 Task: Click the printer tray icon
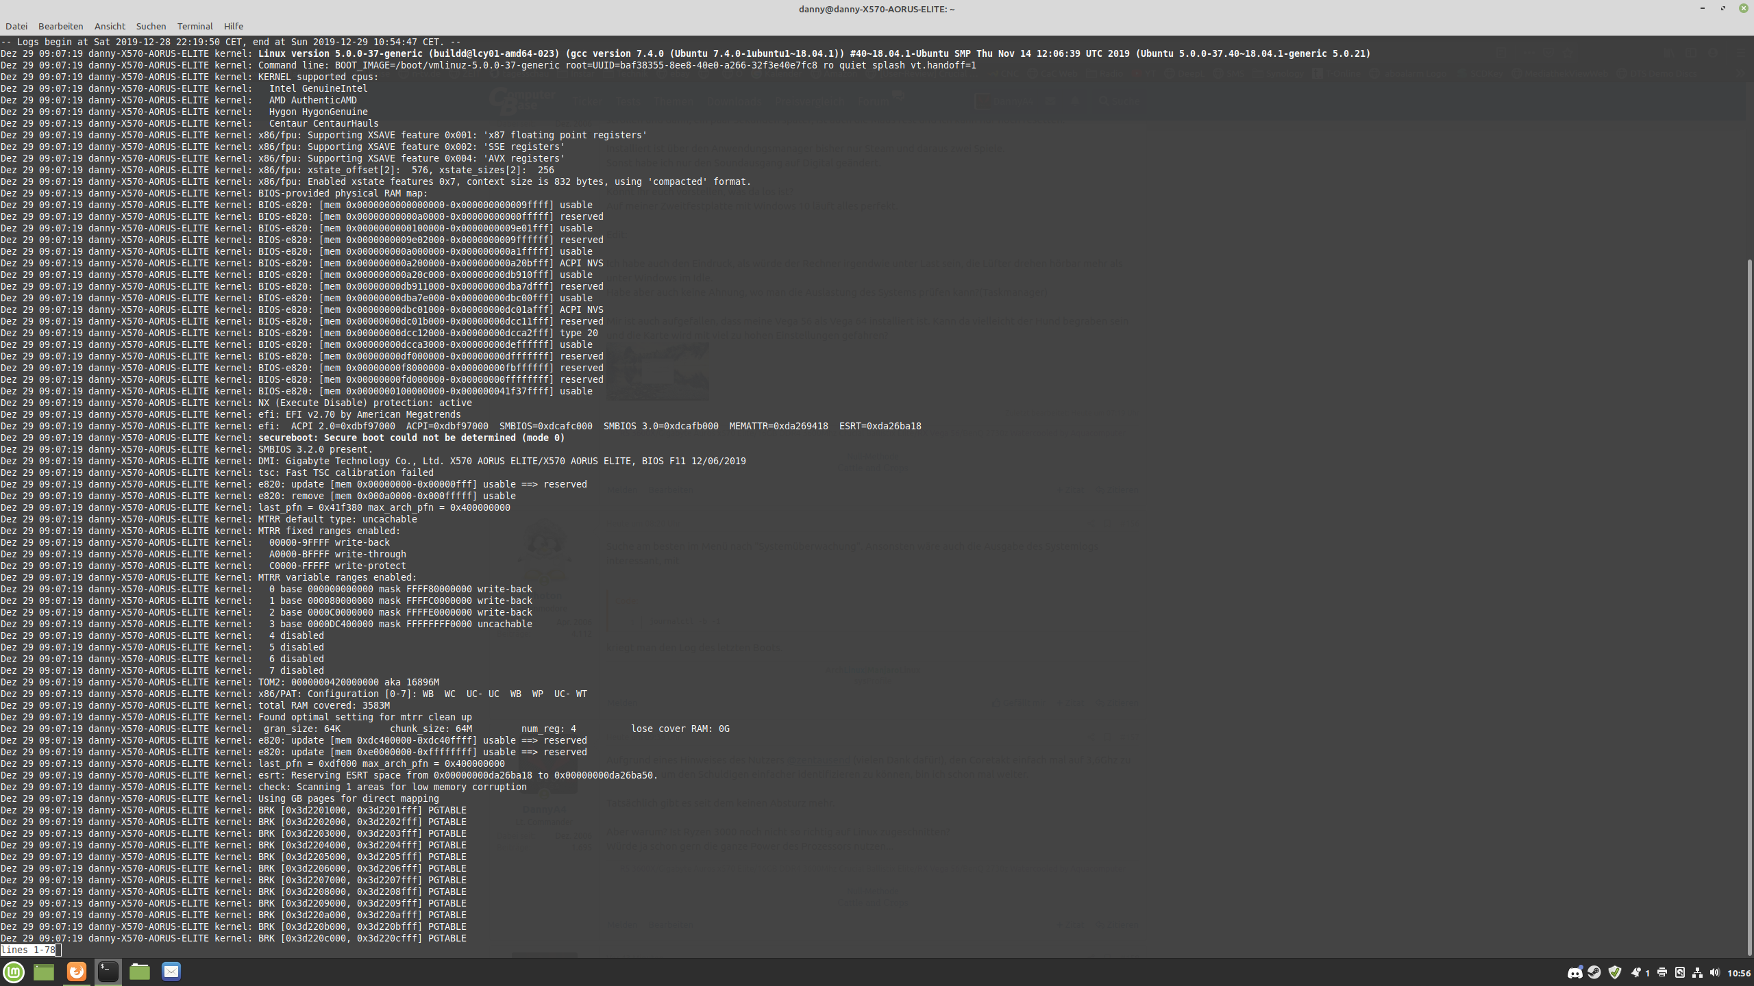[x=1662, y=972]
